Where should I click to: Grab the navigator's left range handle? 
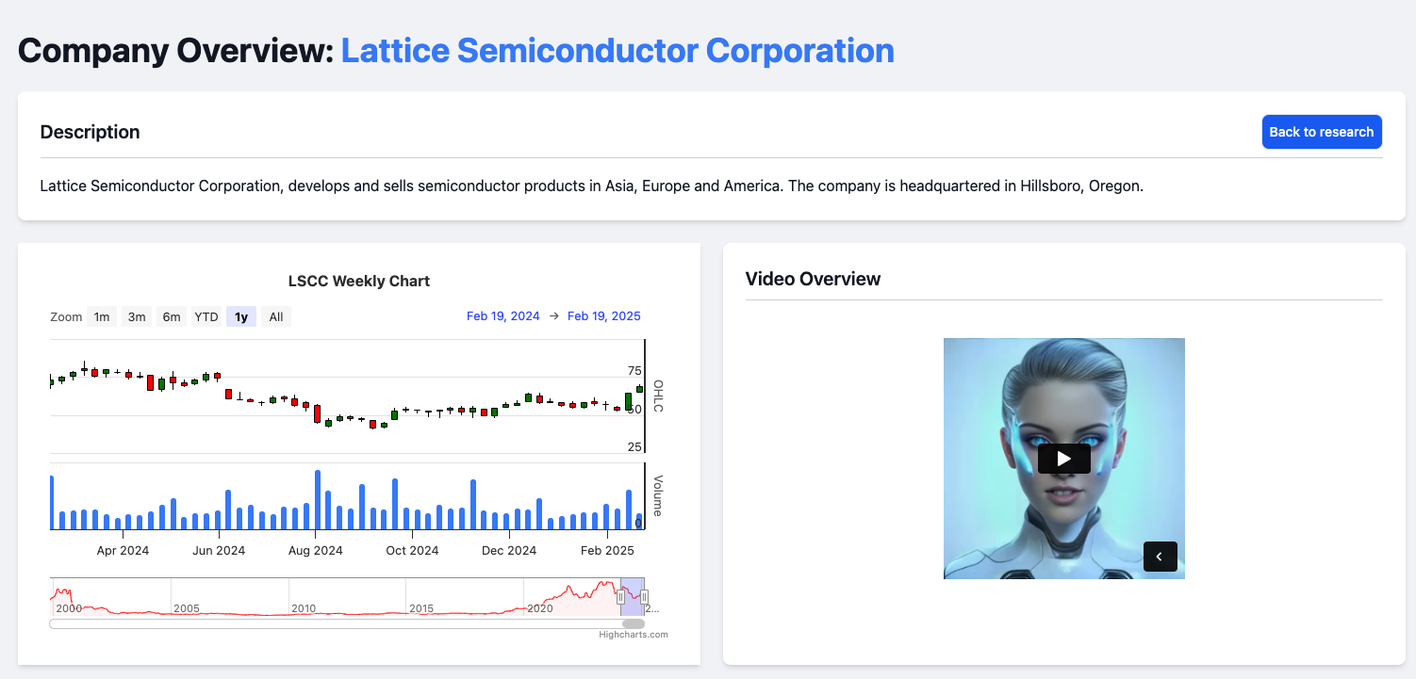click(620, 596)
